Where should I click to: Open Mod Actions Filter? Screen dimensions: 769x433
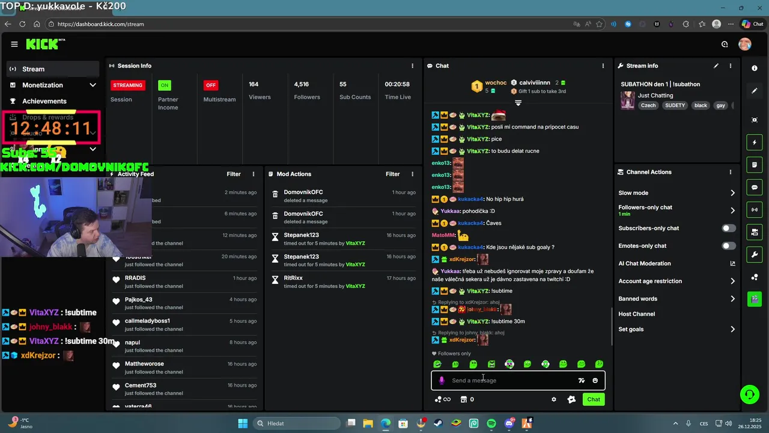click(x=393, y=174)
